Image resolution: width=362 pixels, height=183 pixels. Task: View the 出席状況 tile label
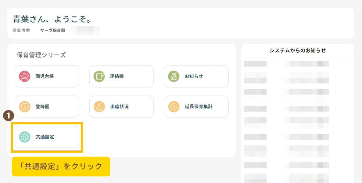(x=119, y=107)
